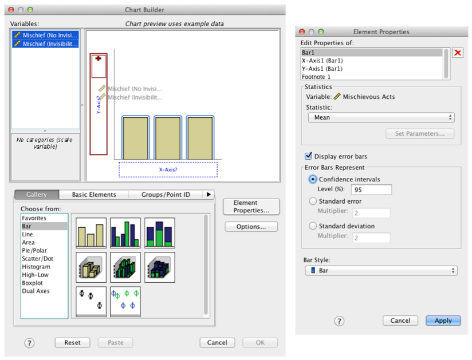472x360 pixels.
Task: Pick the Simple Error Bar chart icon
Action: 91,301
